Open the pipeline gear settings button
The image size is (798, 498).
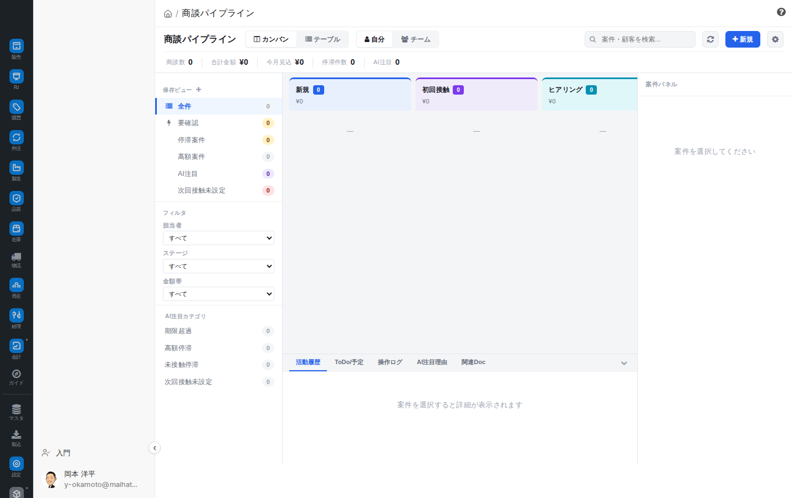click(x=775, y=39)
